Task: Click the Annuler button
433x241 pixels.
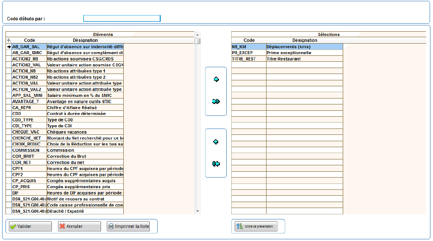Action: 79,226
